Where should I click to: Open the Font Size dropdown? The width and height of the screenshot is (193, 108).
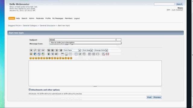(x=87, y=50)
